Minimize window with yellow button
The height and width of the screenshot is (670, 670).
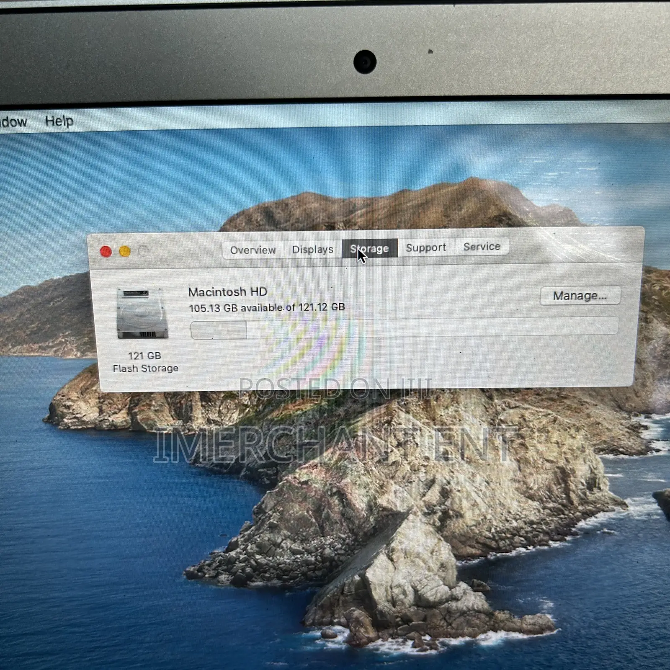point(125,251)
